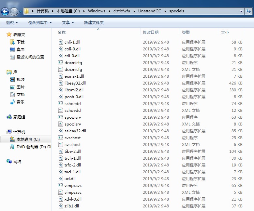Click the 新建文件夹 button
This screenshot has height=211, width=254.
(94, 23)
